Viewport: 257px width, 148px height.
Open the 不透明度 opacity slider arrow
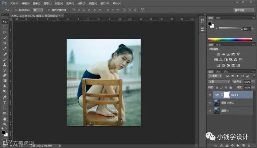point(253,82)
